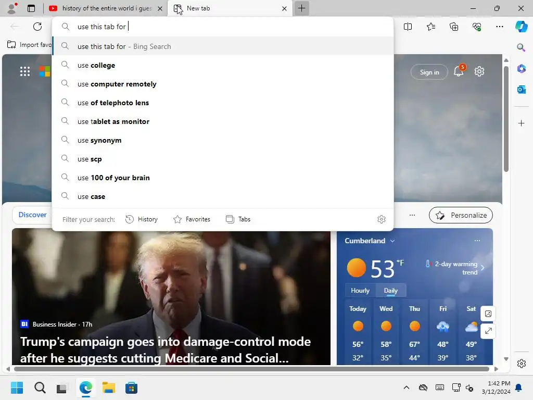The width and height of the screenshot is (533, 400).
Task: Open Browser essentials heart icon
Action: (x=477, y=27)
